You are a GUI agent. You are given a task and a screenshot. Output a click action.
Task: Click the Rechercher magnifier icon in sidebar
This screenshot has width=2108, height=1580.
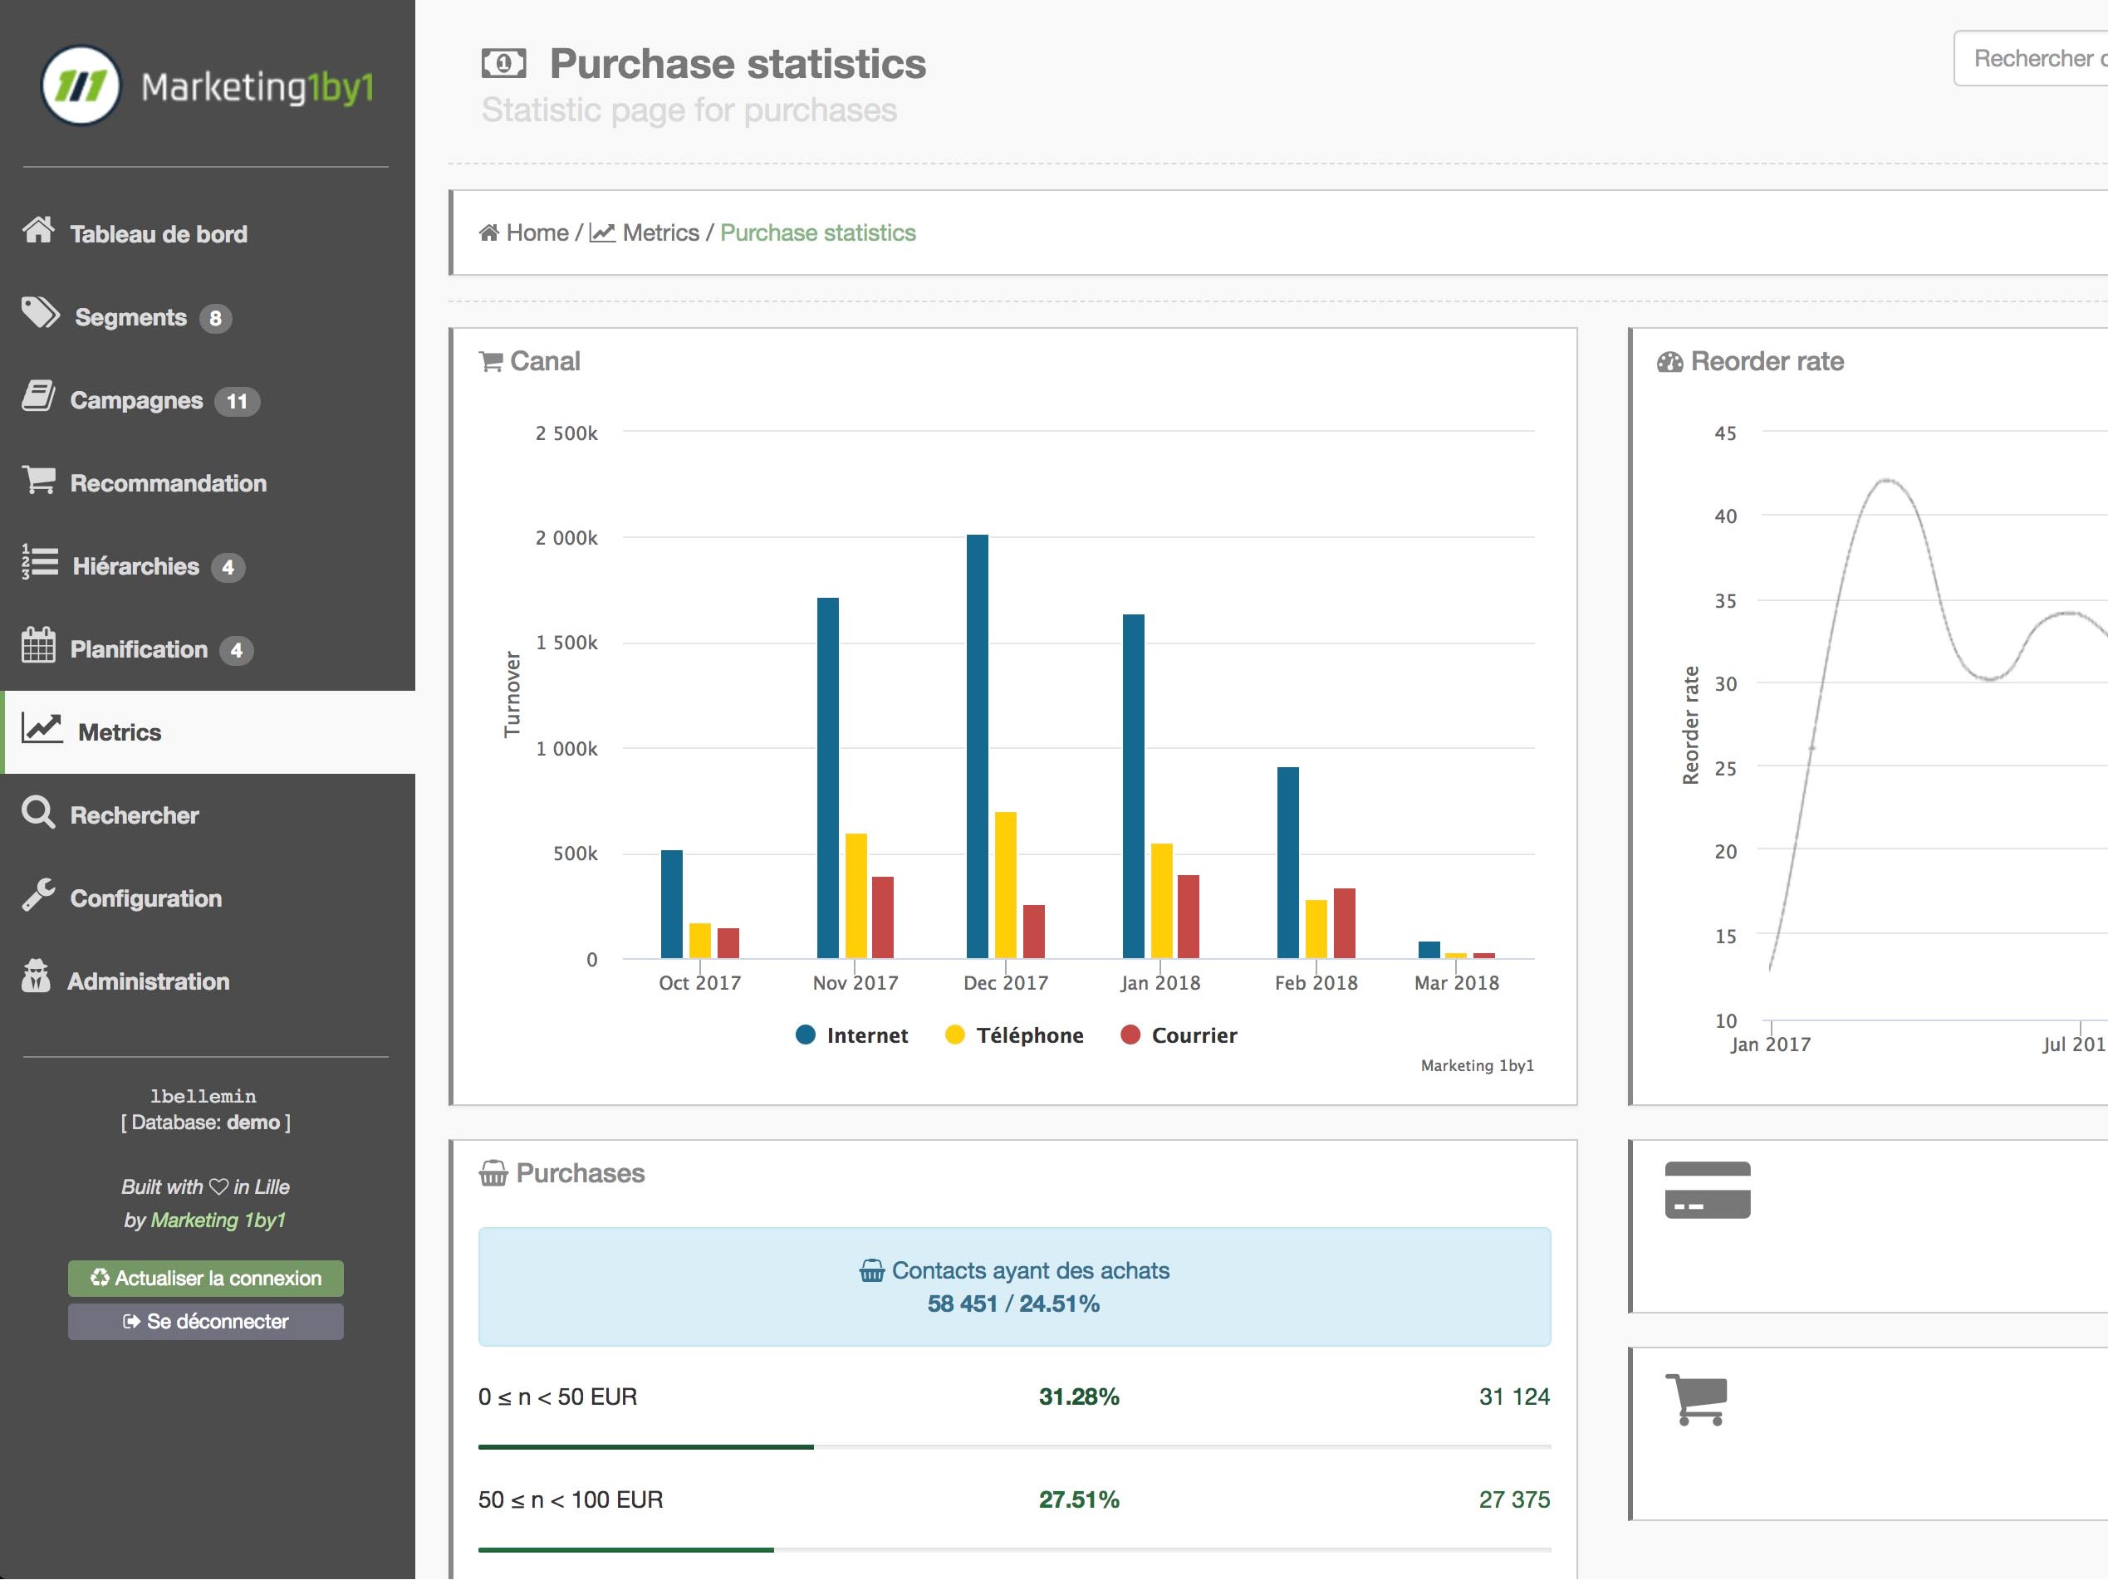click(38, 814)
